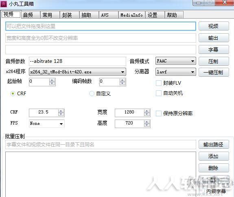Switch to the 抽取 tab
Image resolution: width=234 pixels, height=197 pixels.
coord(89,15)
